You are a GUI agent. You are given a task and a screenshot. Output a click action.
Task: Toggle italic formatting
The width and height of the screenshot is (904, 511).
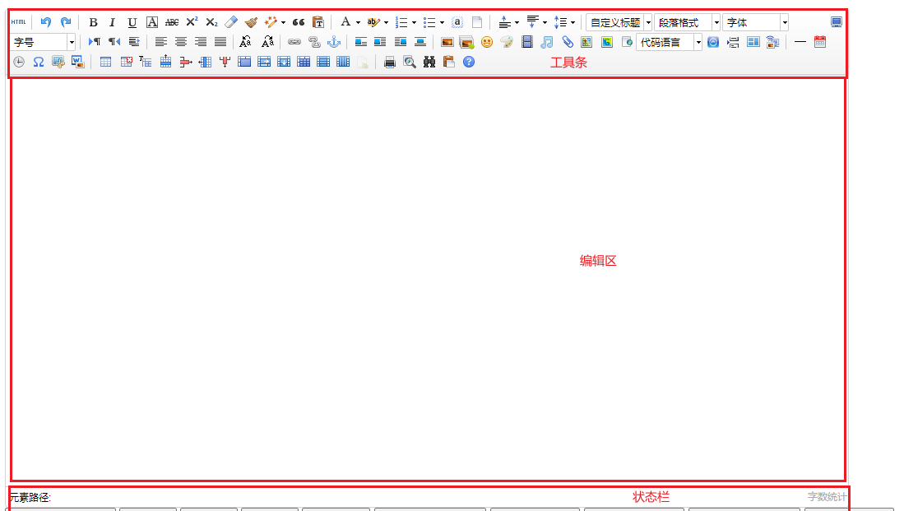[113, 22]
